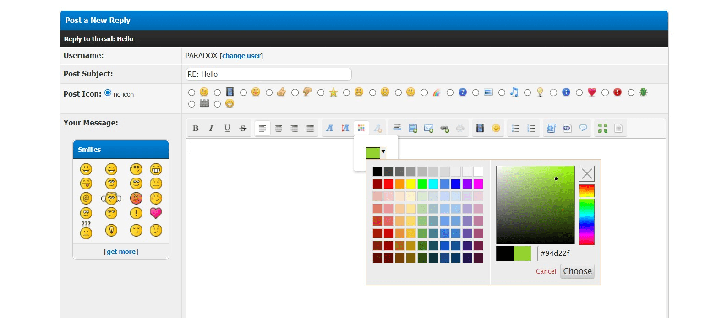Center-align the message text
This screenshot has width=727, height=318.
(x=278, y=129)
